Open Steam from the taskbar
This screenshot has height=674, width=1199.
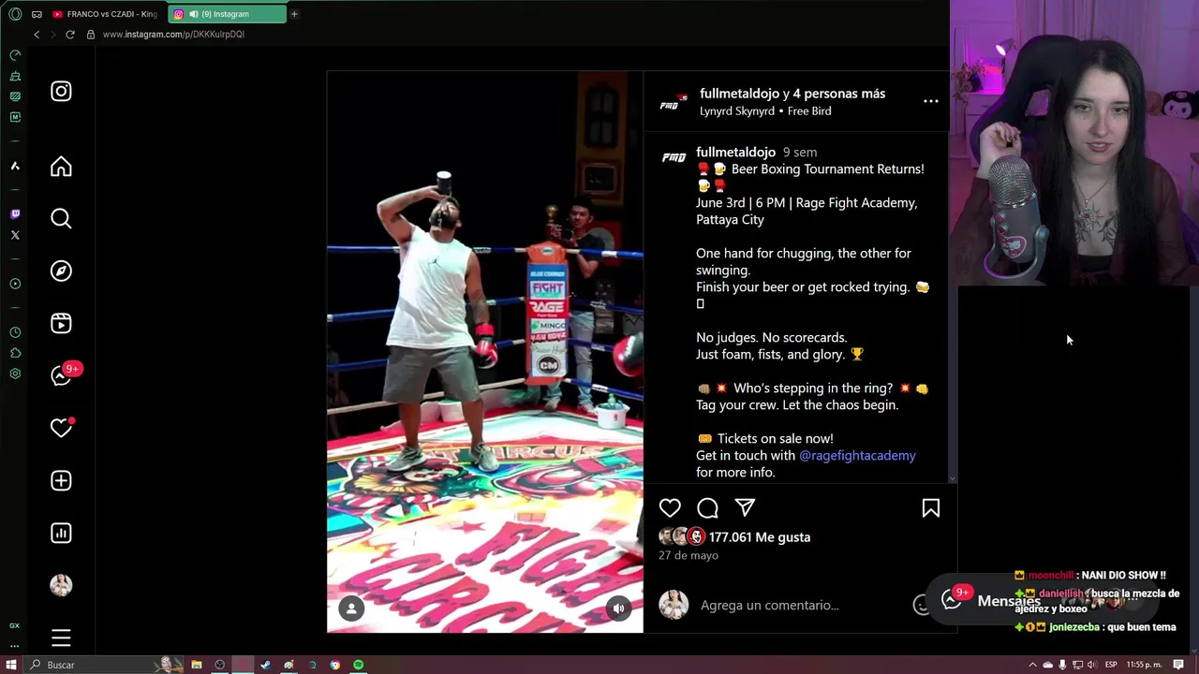pyautogui.click(x=266, y=665)
